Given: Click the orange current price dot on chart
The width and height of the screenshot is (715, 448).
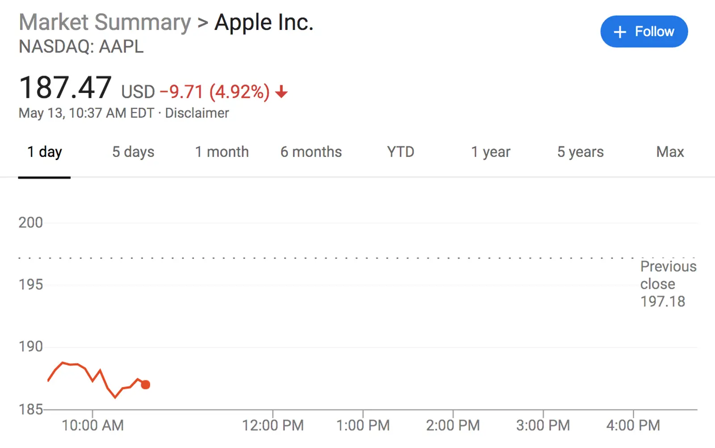Looking at the screenshot, I should (x=145, y=385).
